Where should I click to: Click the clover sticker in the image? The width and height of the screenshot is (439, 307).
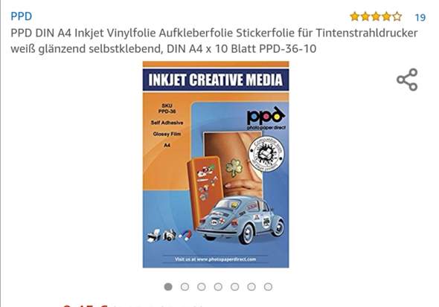234,168
